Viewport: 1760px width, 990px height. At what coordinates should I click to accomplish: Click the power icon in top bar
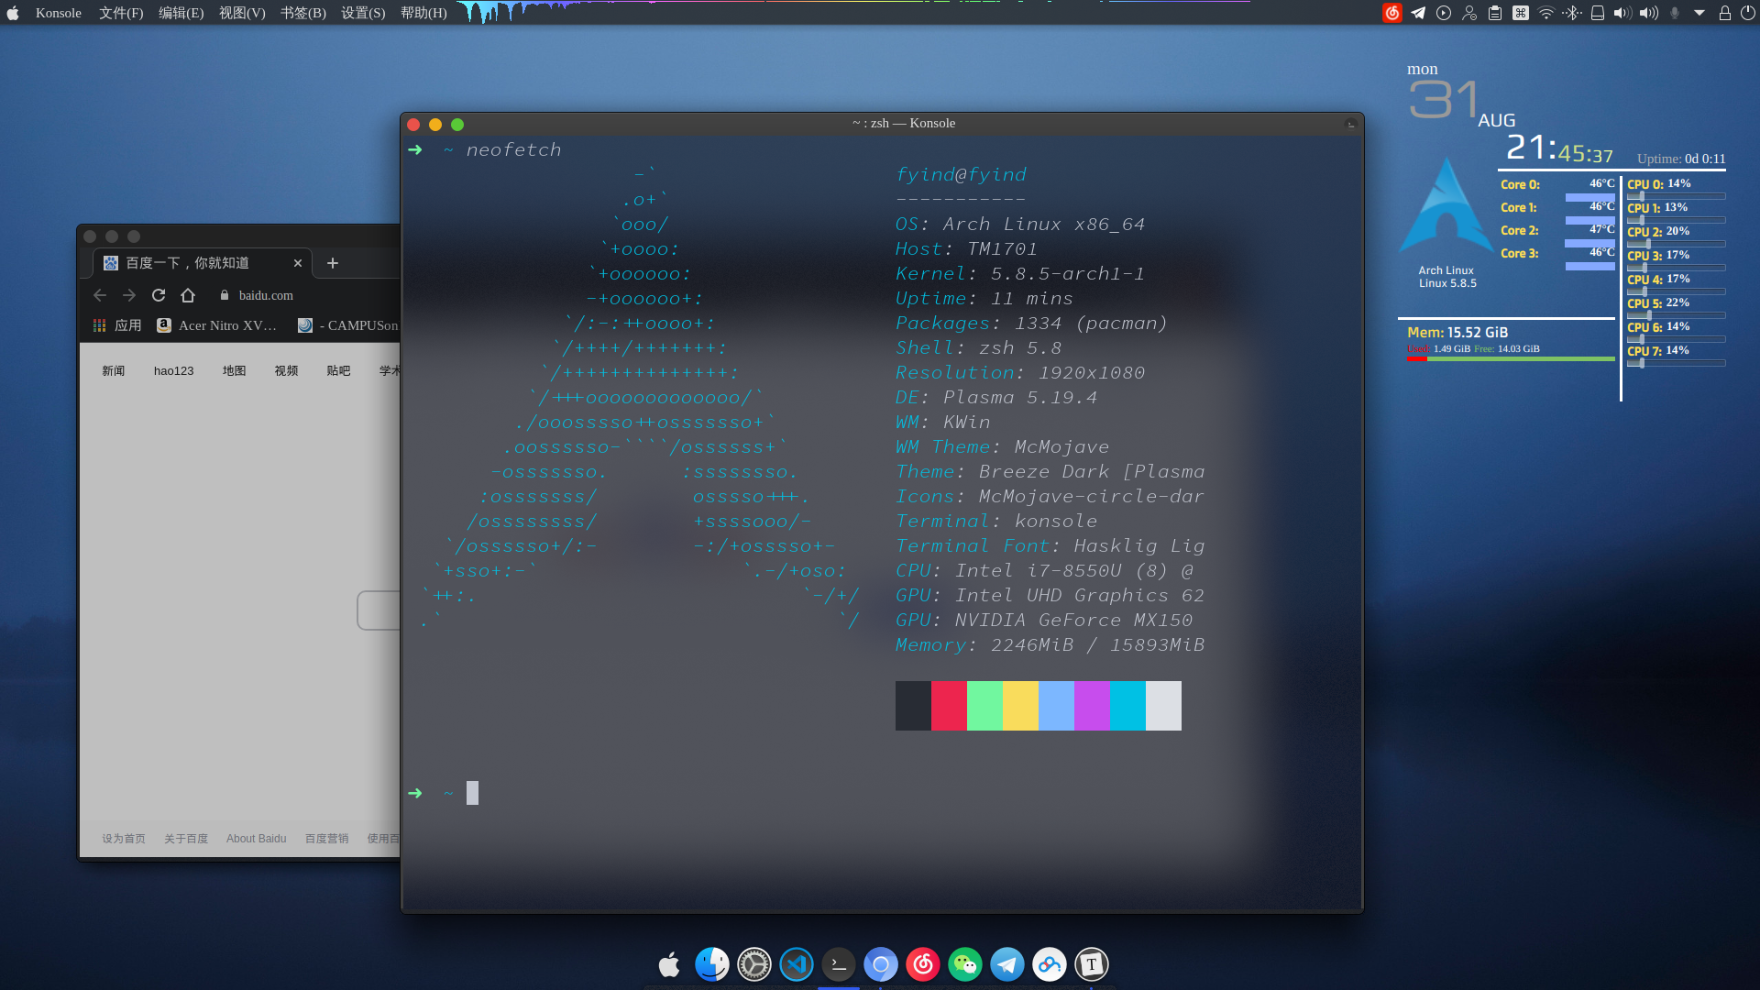tap(1747, 13)
